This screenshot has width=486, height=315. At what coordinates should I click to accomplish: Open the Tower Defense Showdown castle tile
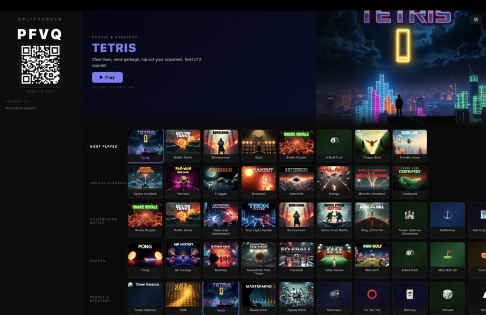tap(409, 220)
